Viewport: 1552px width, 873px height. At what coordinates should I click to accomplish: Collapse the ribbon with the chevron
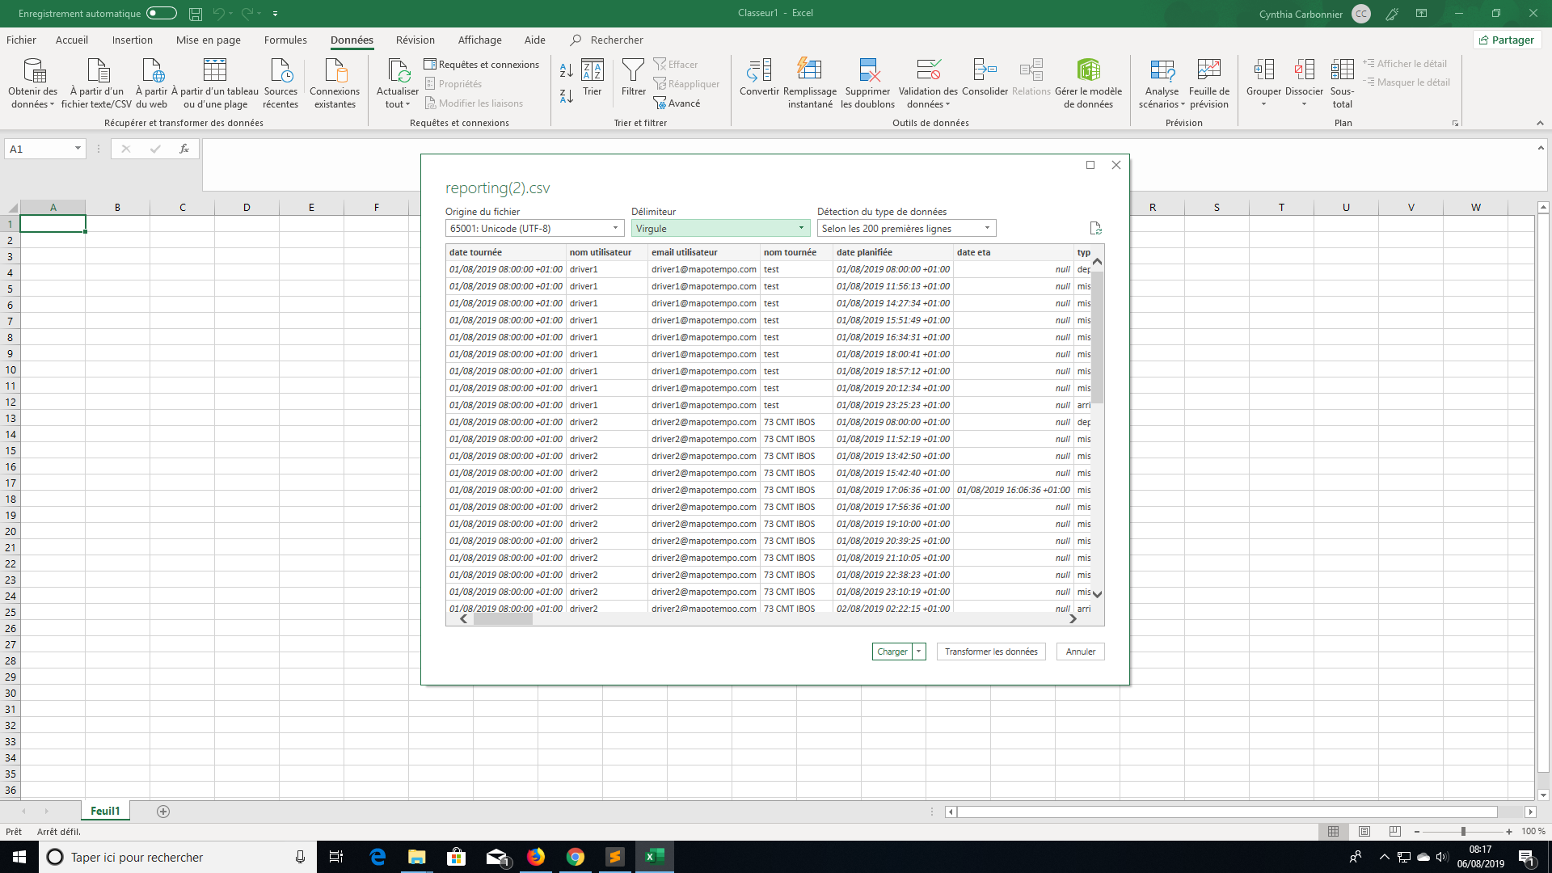pos(1540,123)
